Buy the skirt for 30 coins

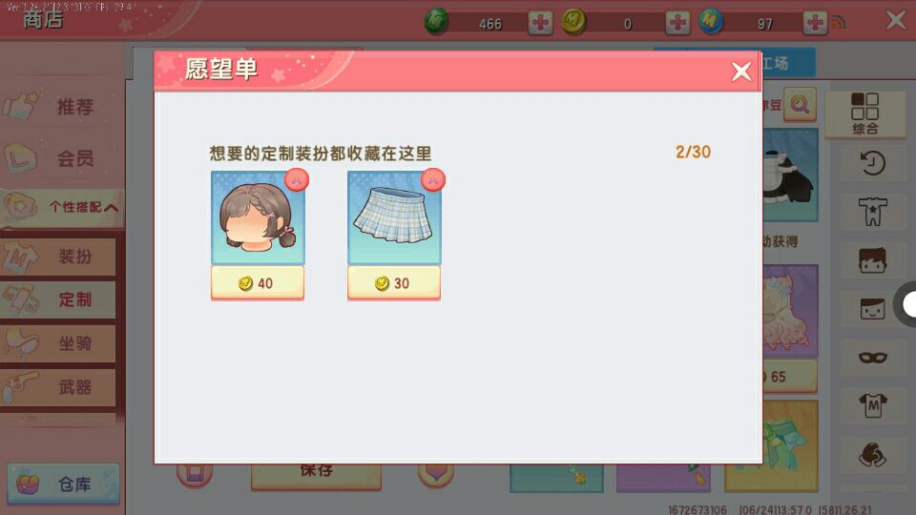click(394, 283)
